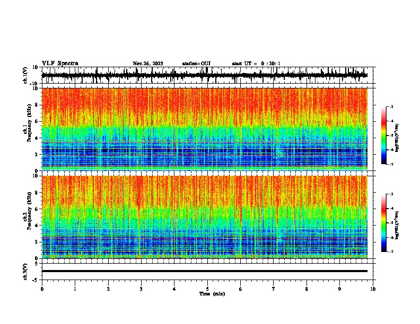Viewport: 420px width, 324px height.
Task: Click inside the ch.1 spectrogram panel
Action: coord(205,129)
